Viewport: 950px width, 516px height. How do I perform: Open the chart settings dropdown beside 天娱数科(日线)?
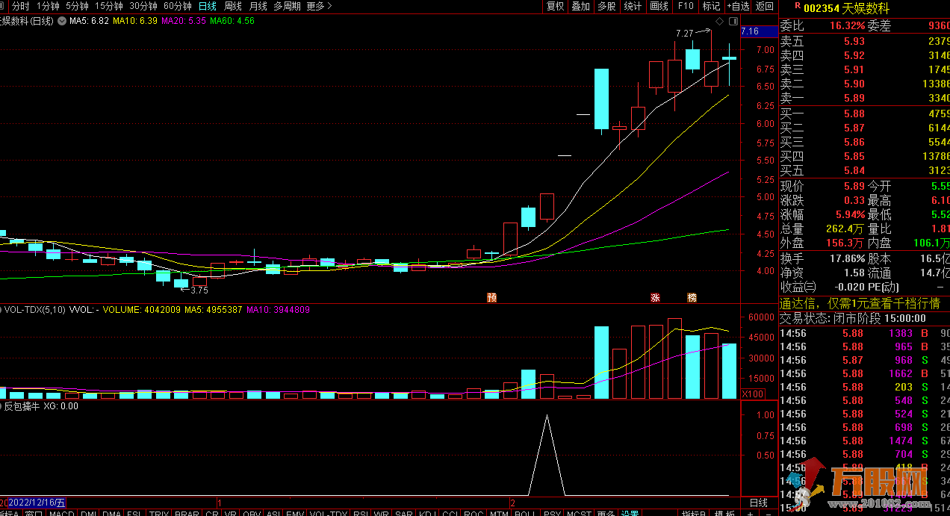pos(60,21)
